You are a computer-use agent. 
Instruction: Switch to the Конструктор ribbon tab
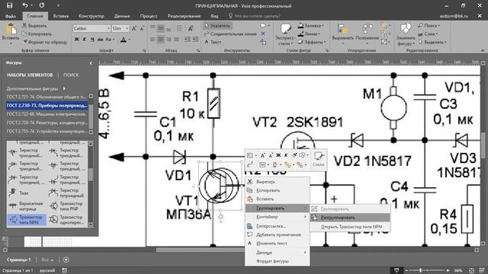click(x=91, y=16)
